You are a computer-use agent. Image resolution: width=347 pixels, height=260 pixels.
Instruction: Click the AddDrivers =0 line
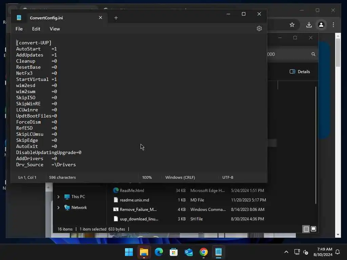[37, 158]
